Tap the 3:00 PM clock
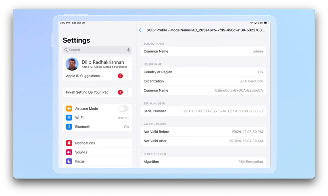The image size is (328, 196). tap(65, 23)
